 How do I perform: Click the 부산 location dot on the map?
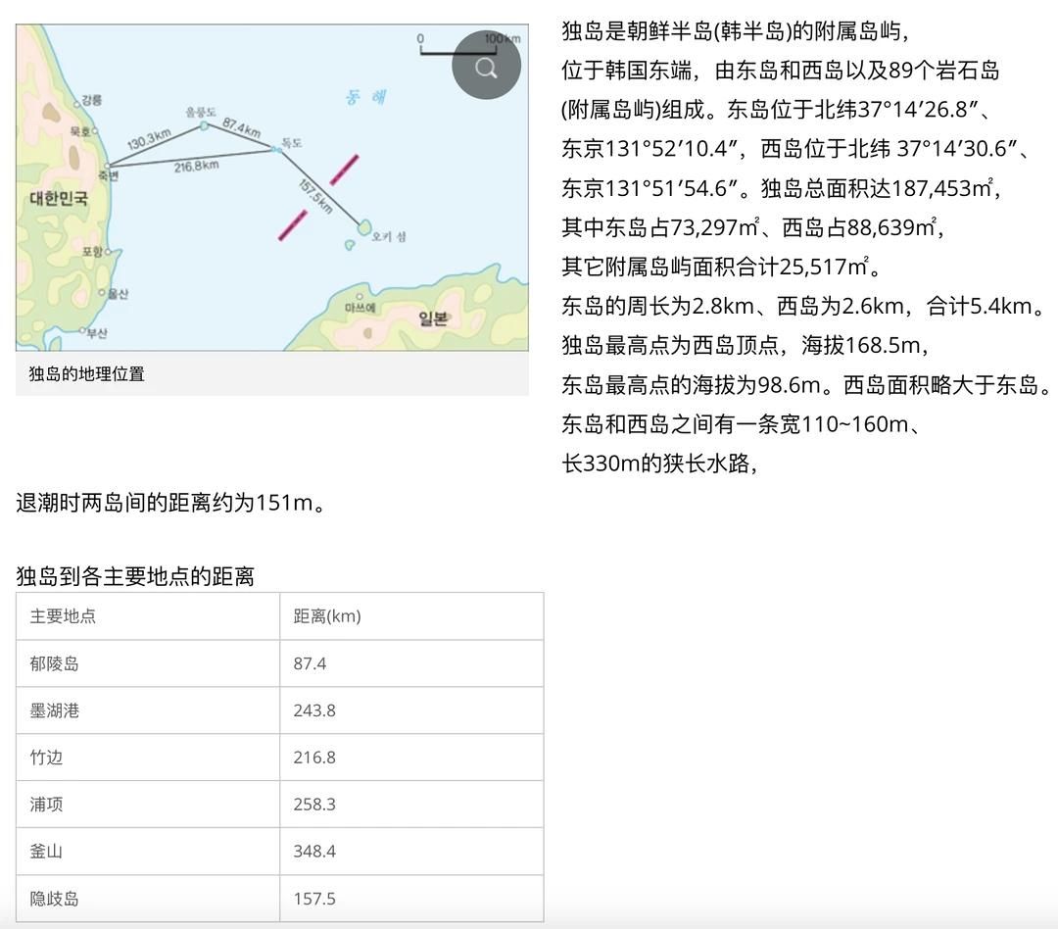82,329
